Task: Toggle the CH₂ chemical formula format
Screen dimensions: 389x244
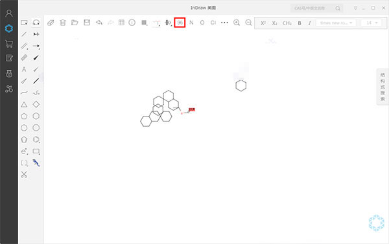Action: (287, 23)
